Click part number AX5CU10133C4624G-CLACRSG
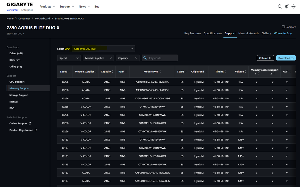The image size is (300, 187). (x=152, y=181)
